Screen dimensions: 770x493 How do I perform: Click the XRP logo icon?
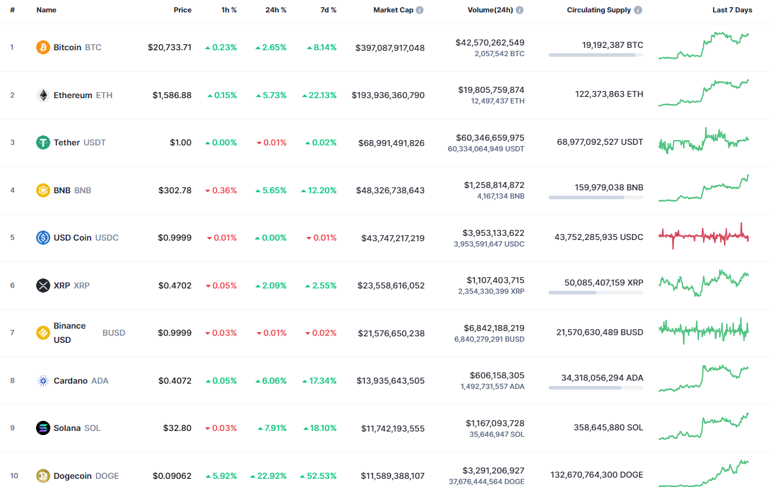(x=43, y=286)
